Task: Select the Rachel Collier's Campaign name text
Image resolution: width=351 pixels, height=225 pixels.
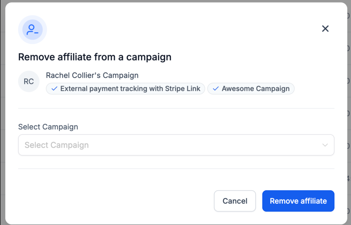Action: click(x=92, y=75)
